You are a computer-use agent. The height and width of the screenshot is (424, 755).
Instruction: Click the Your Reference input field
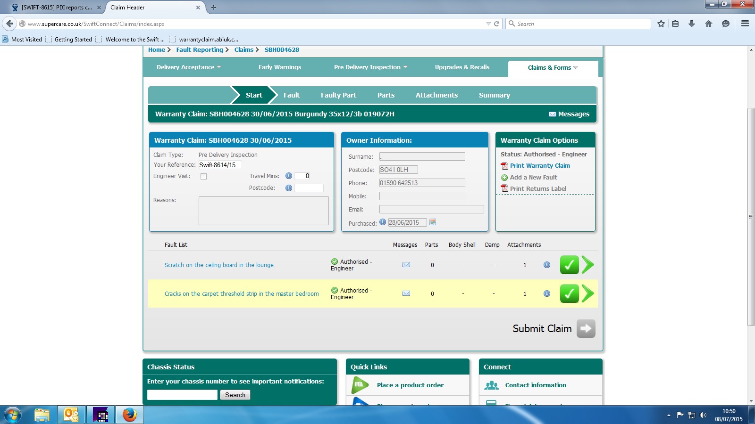(x=220, y=165)
